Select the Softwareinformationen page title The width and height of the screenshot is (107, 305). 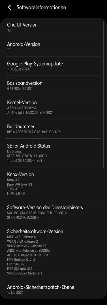pyautogui.click(x=41, y=8)
